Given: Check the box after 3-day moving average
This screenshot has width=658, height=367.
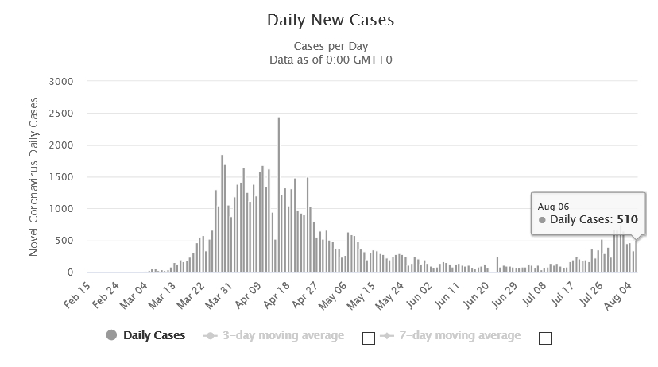Looking at the screenshot, I should pyautogui.click(x=369, y=338).
